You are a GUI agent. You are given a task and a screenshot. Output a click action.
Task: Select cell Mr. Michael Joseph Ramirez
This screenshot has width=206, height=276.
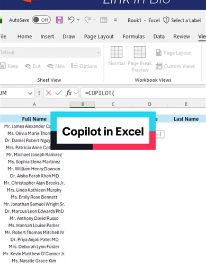click(34, 154)
